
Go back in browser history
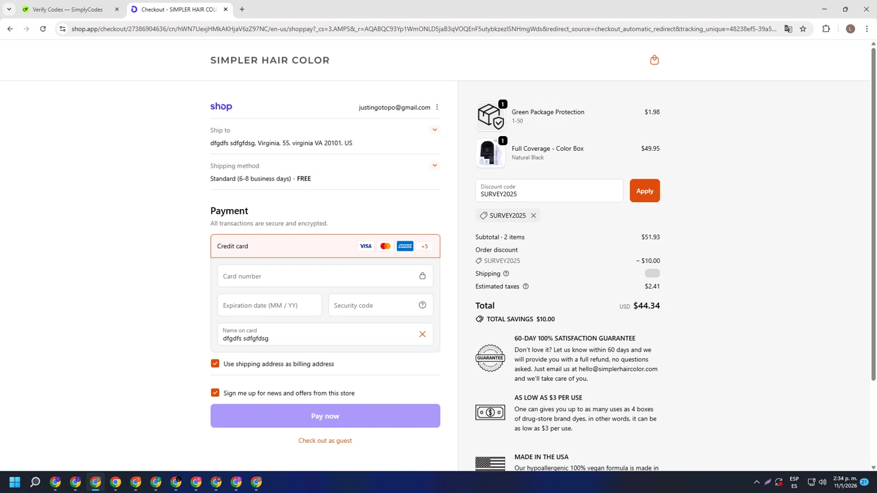point(10,29)
